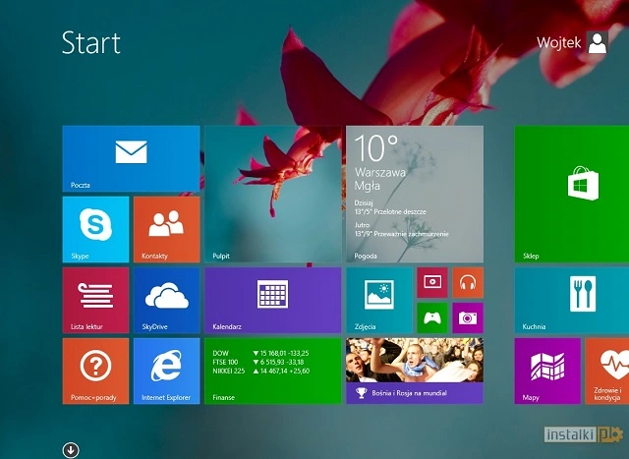Open the Finanse stock tile
Screen dimensions: 629x459
click(273, 372)
